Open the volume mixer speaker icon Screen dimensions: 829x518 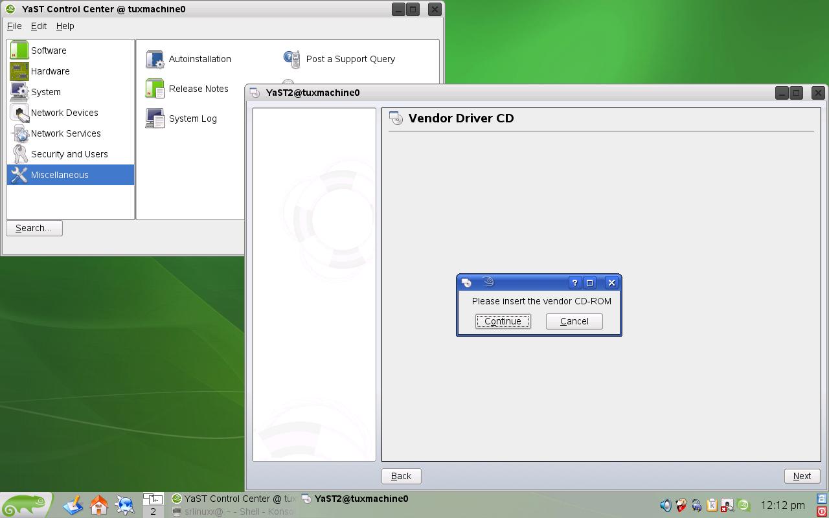click(x=666, y=505)
